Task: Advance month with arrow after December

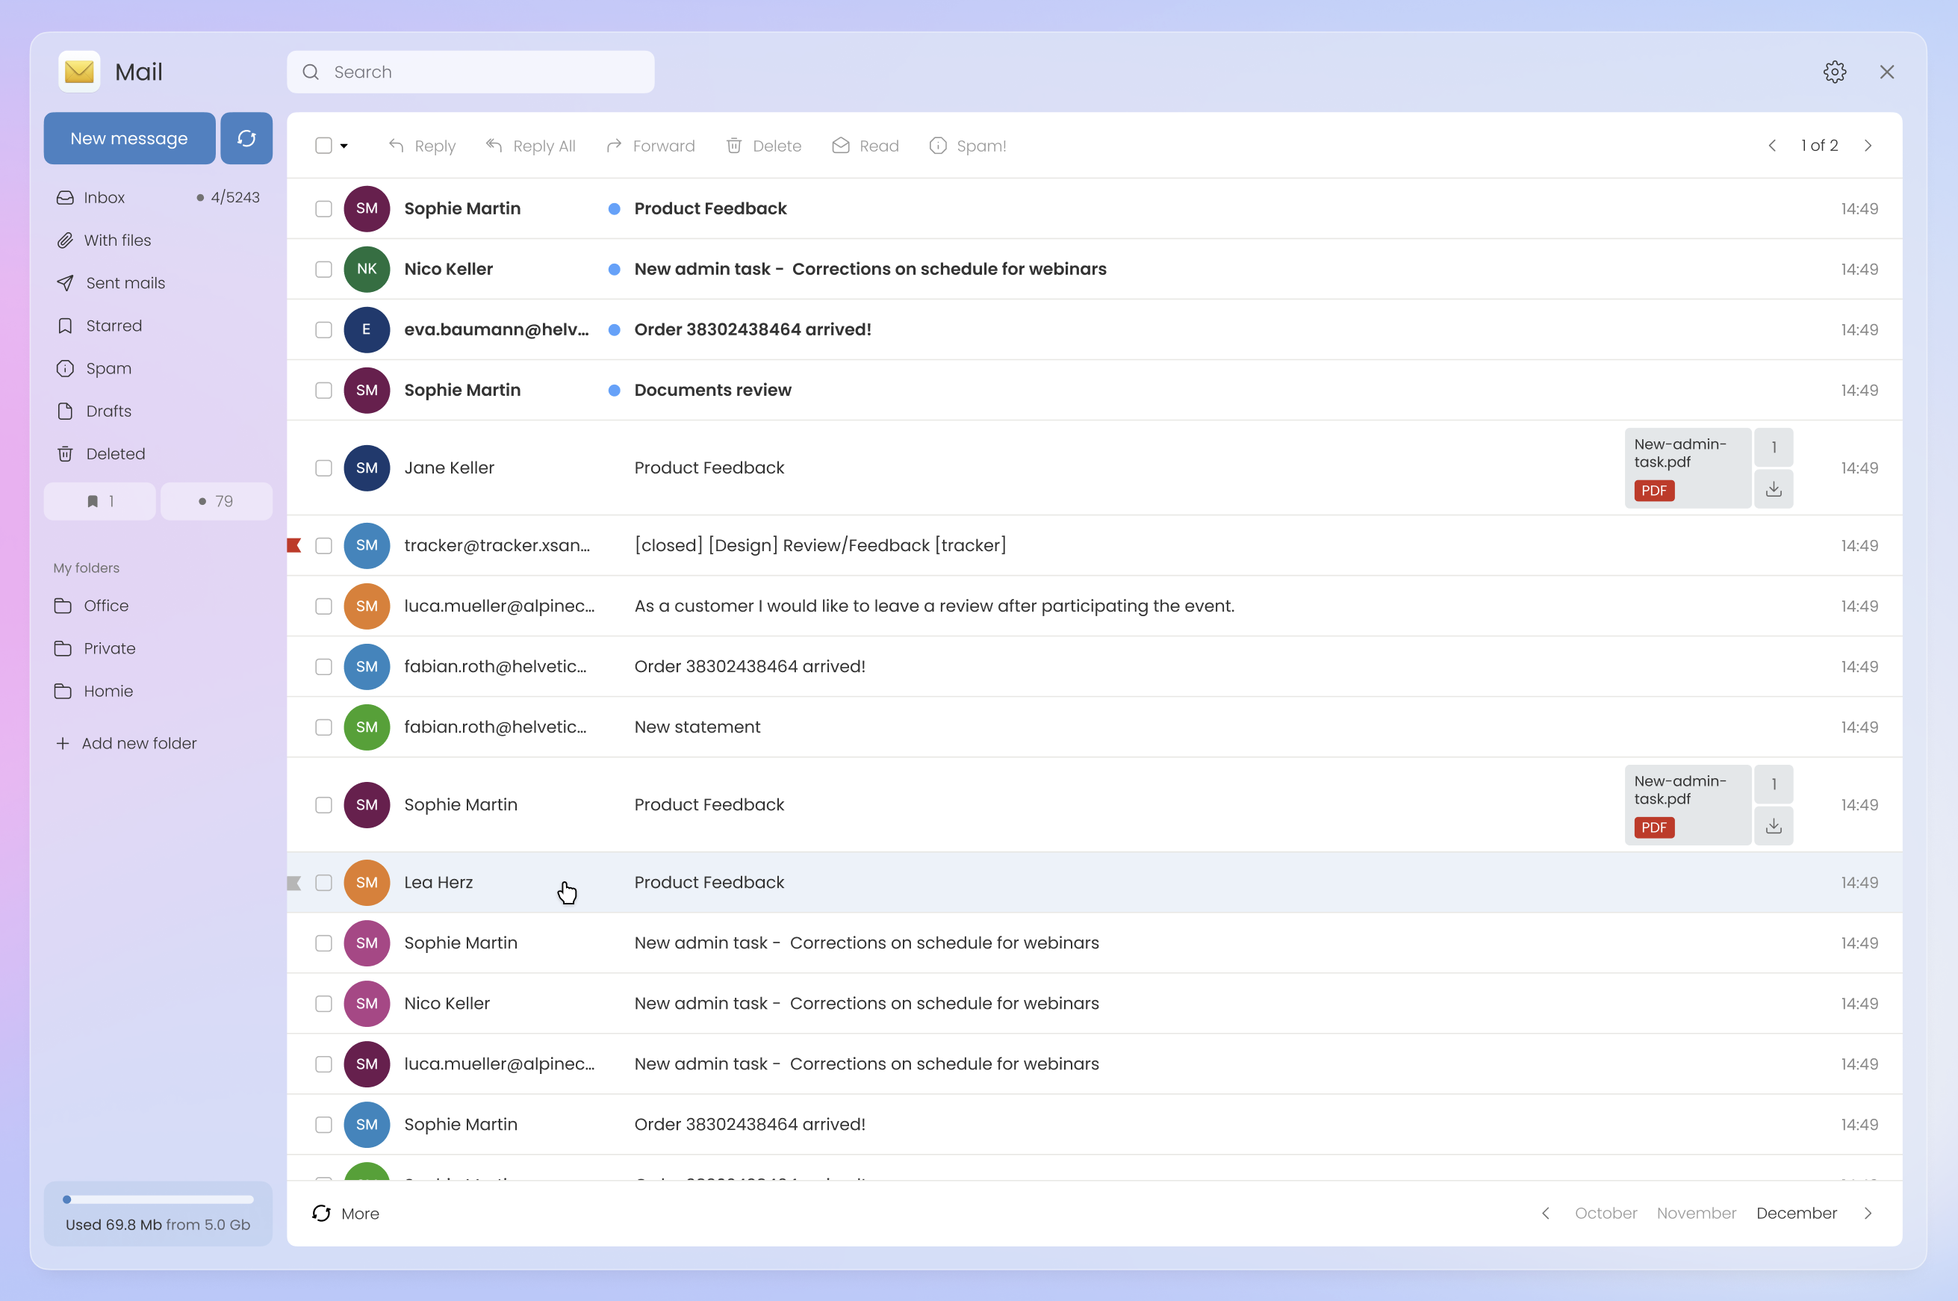Action: click(1868, 1213)
